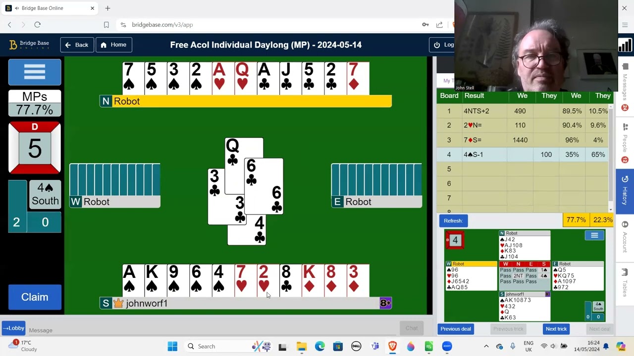Image resolution: width=634 pixels, height=356 pixels.
Task: Open Microsoft Store from the taskbar
Action: coord(338,346)
